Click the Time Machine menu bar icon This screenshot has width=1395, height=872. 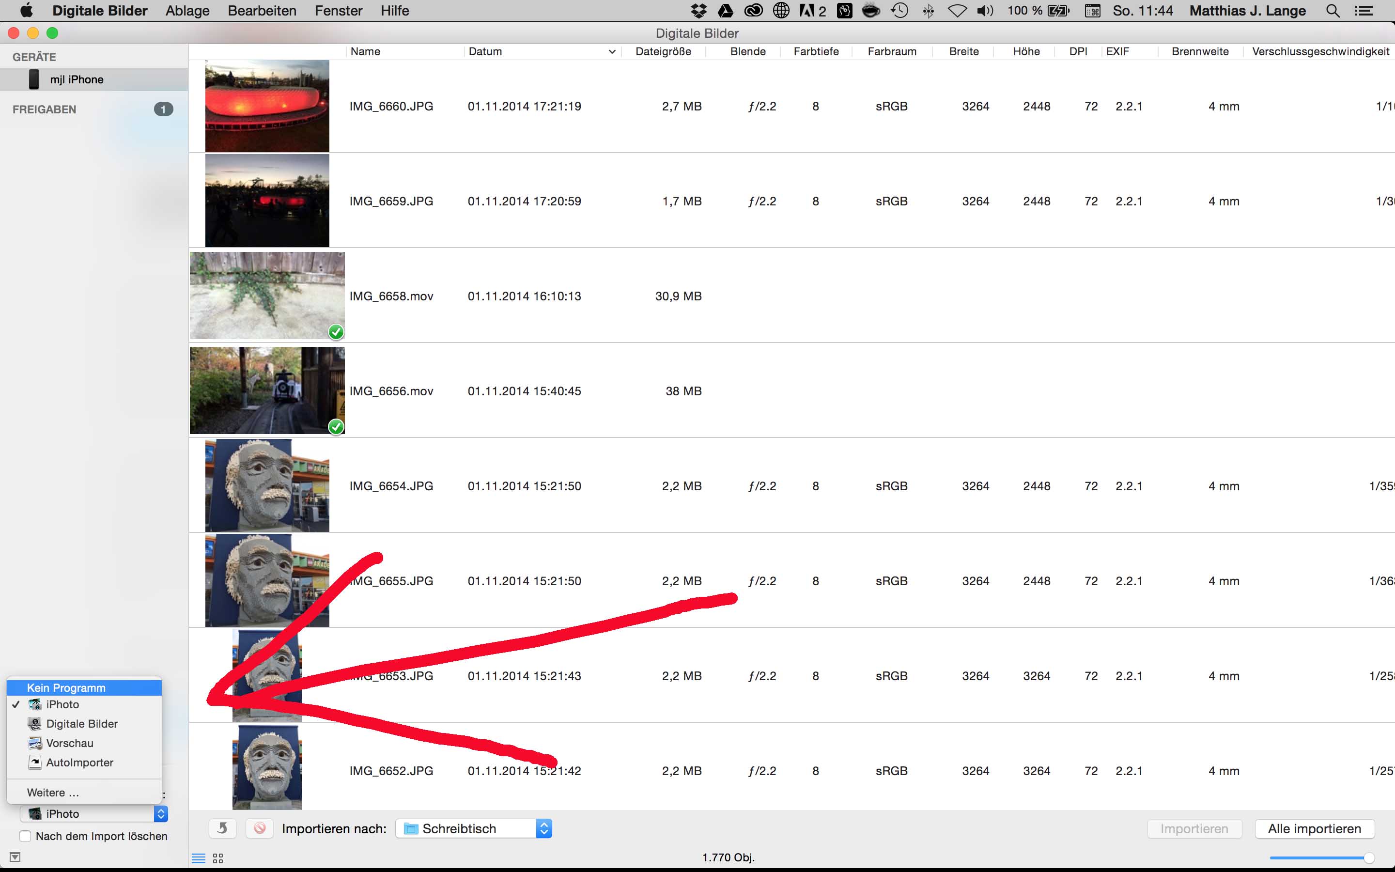(x=899, y=11)
